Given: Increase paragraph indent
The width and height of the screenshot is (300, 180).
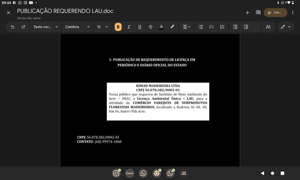Looking at the screenshot, I should click(246, 27).
